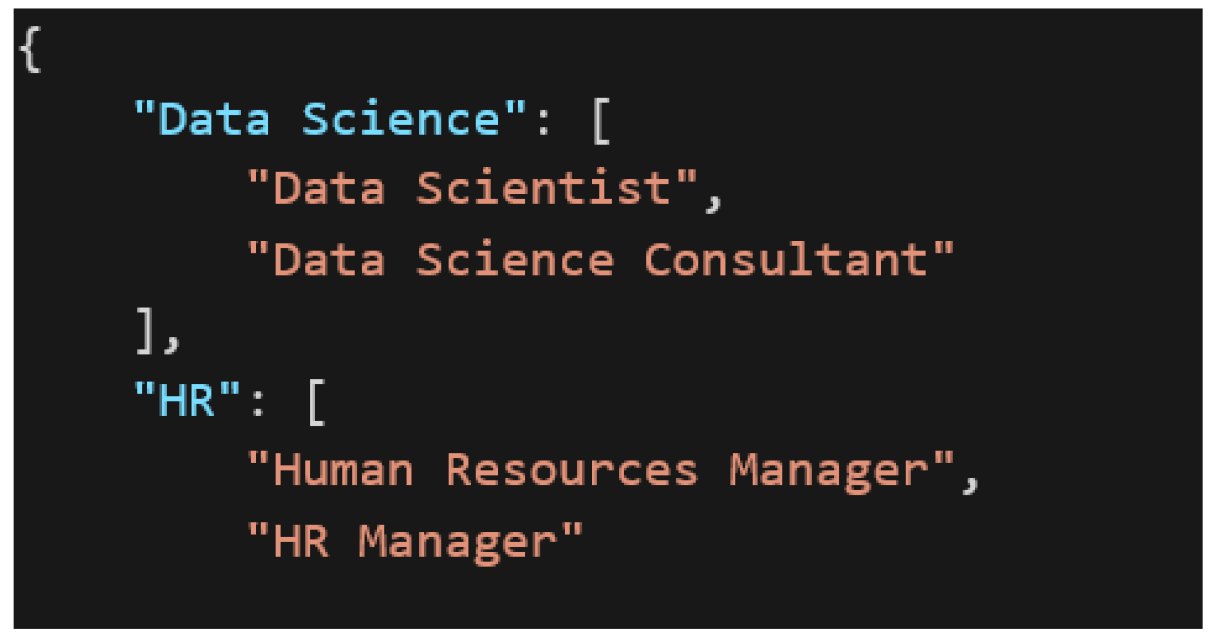Click "Data" in the "Data Scientist" string
The image size is (1219, 644).
point(329,189)
